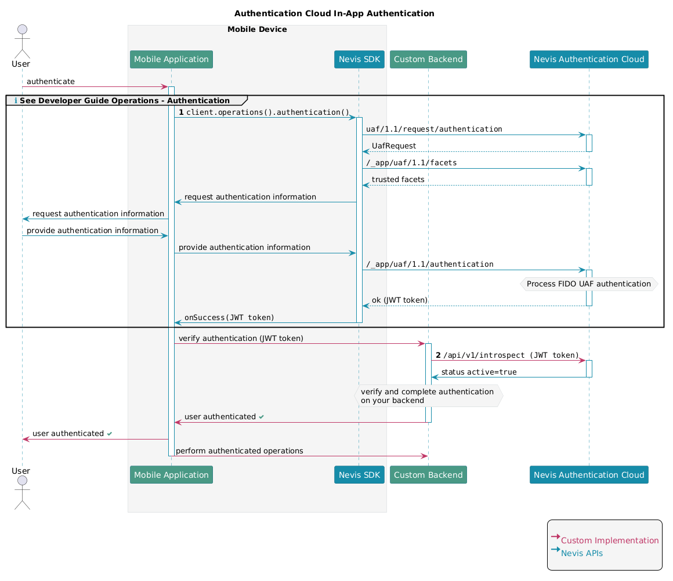
Task: Click 'request authentication information' sent to User
Action: point(98,214)
